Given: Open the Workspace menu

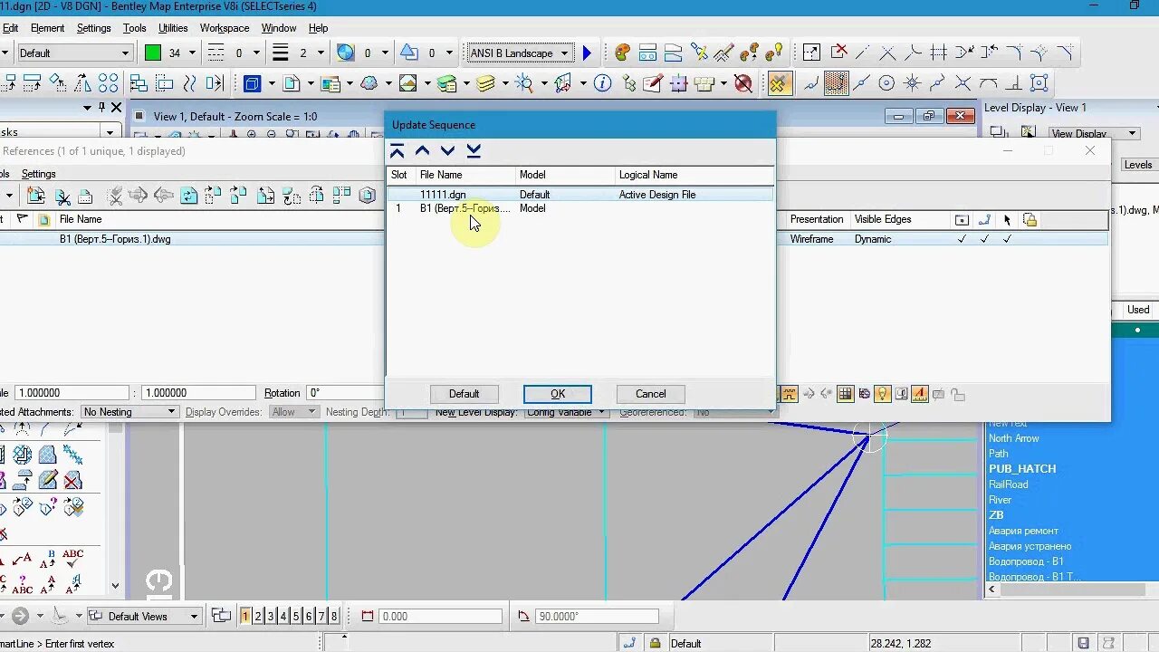Looking at the screenshot, I should (225, 28).
